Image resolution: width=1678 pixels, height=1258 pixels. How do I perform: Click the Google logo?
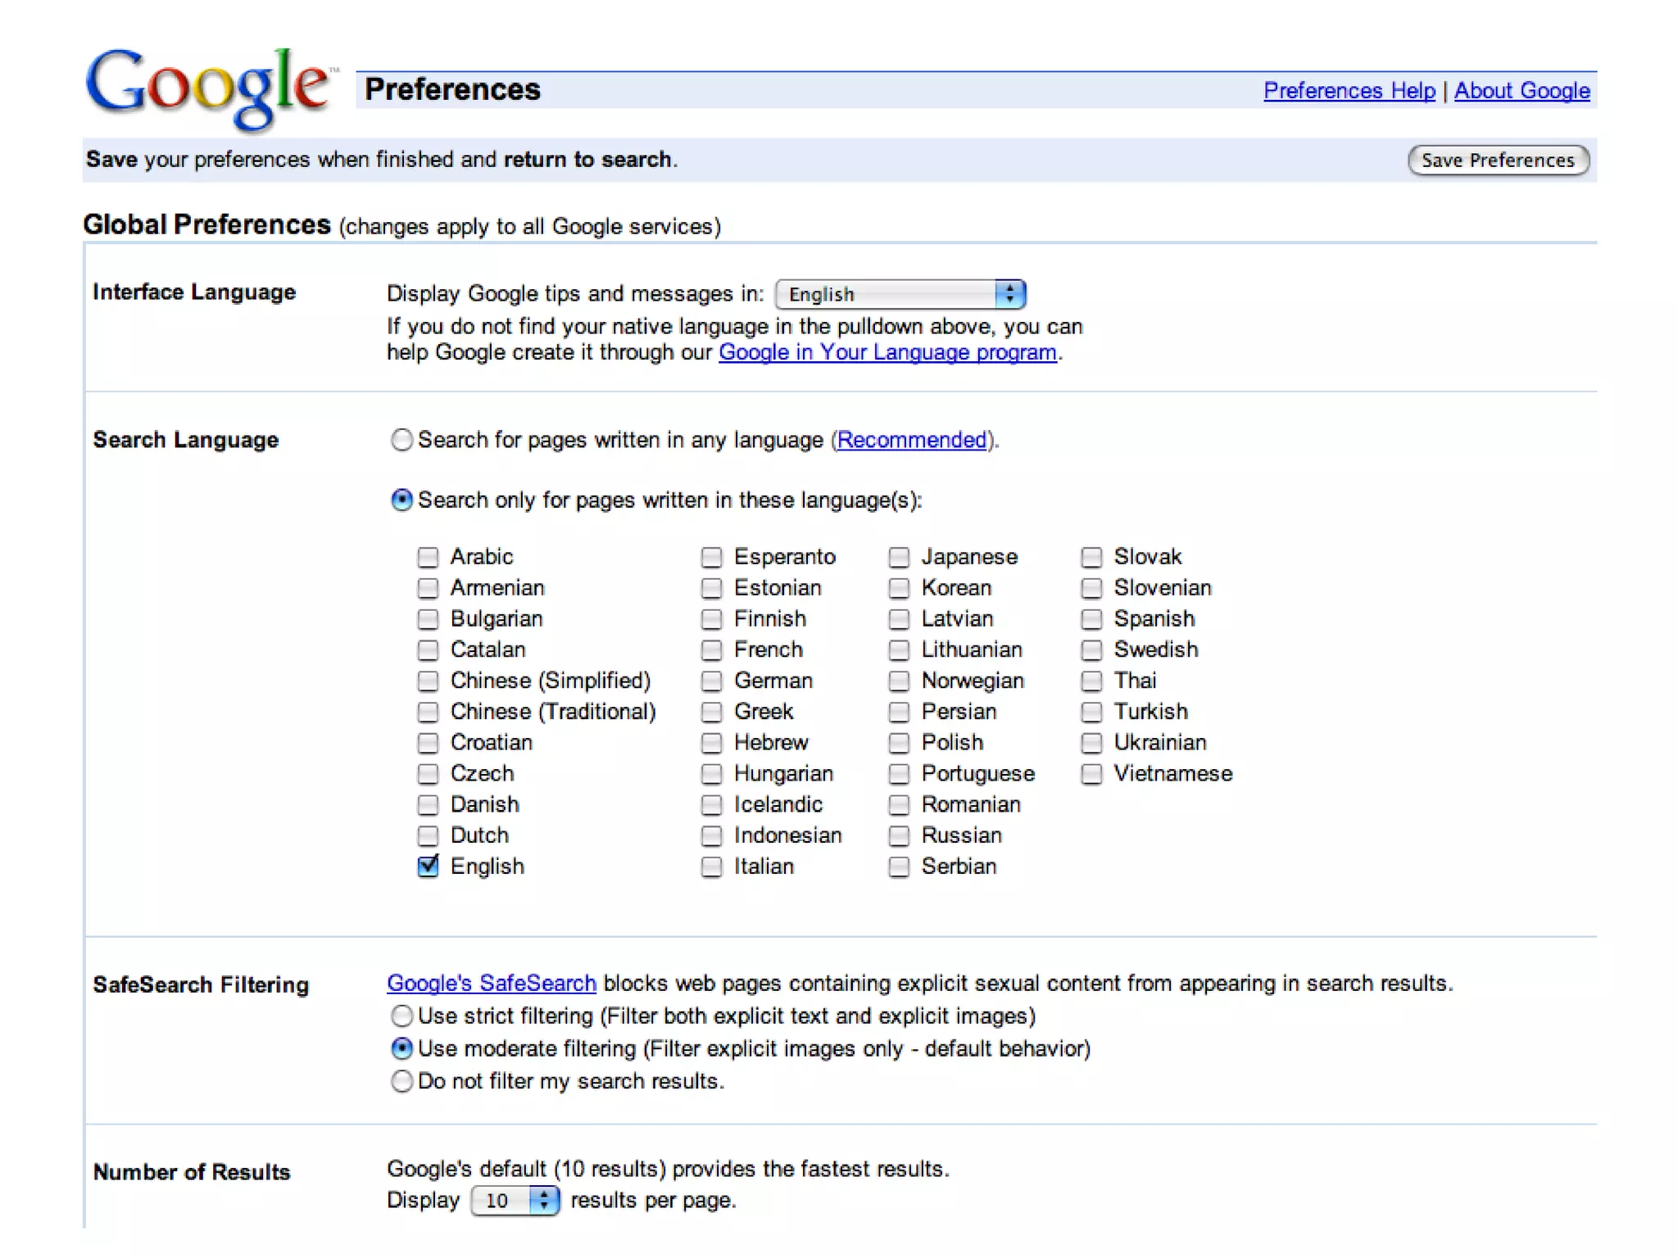[x=209, y=88]
